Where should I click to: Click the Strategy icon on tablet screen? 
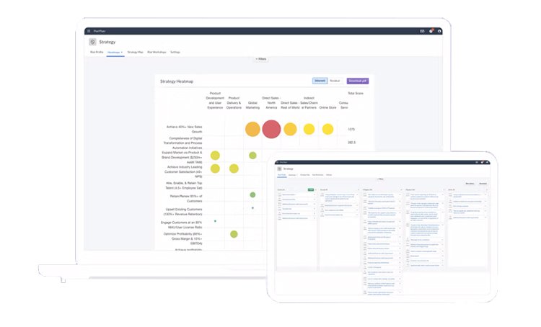281,169
